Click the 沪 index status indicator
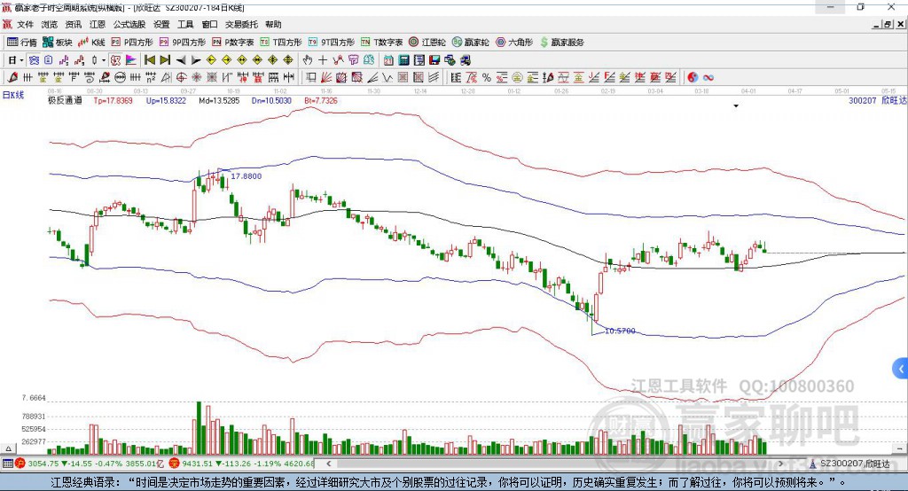This screenshot has width=908, height=491. click(x=21, y=464)
